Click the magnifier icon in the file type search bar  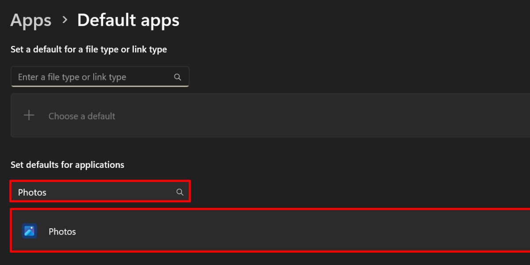coord(177,76)
